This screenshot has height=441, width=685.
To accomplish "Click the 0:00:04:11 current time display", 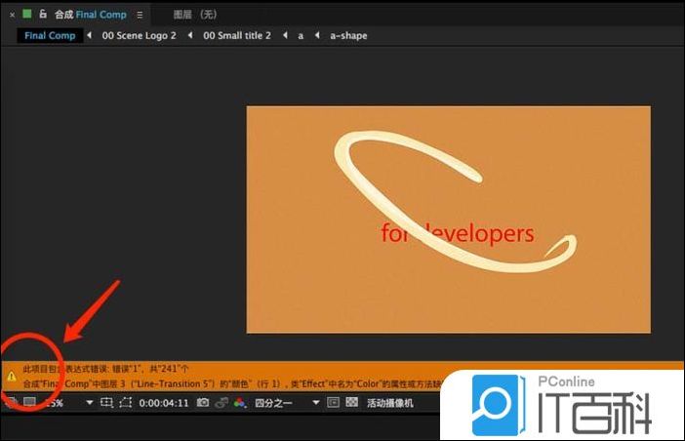I will point(163,402).
